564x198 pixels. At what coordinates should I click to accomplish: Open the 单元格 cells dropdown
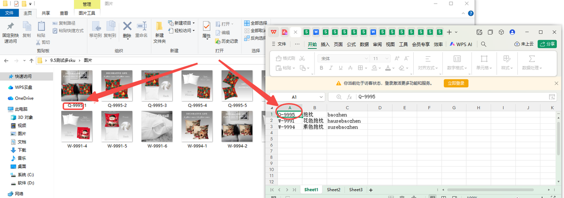484,68
